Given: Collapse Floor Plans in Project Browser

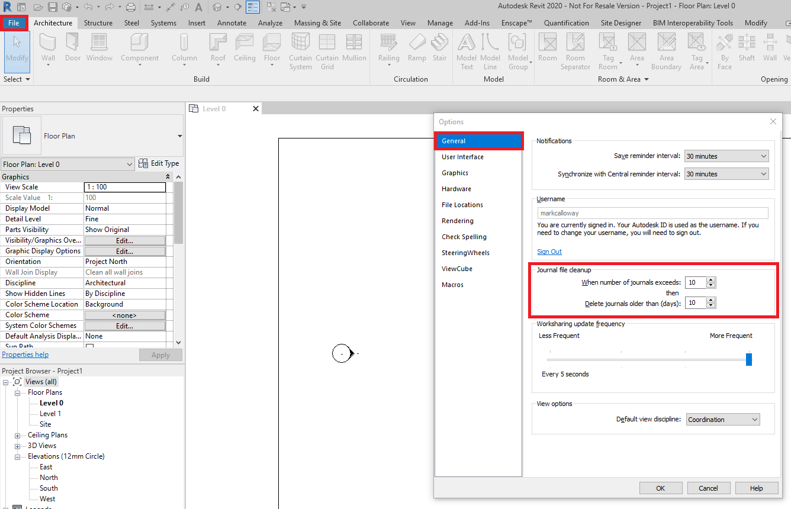Looking at the screenshot, I should (17, 392).
